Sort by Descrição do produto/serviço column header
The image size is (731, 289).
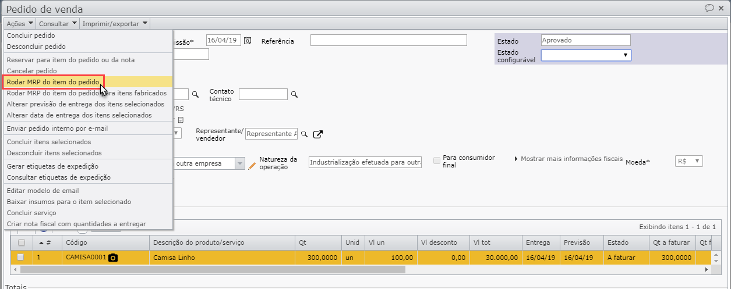(222, 242)
